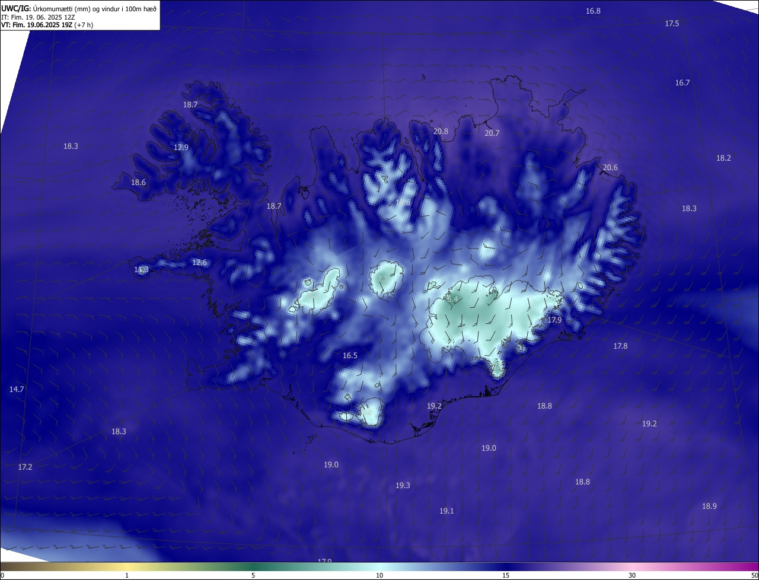Click the precipitable water colour scale bar
Screen dimensions: 759x580
click(379, 567)
